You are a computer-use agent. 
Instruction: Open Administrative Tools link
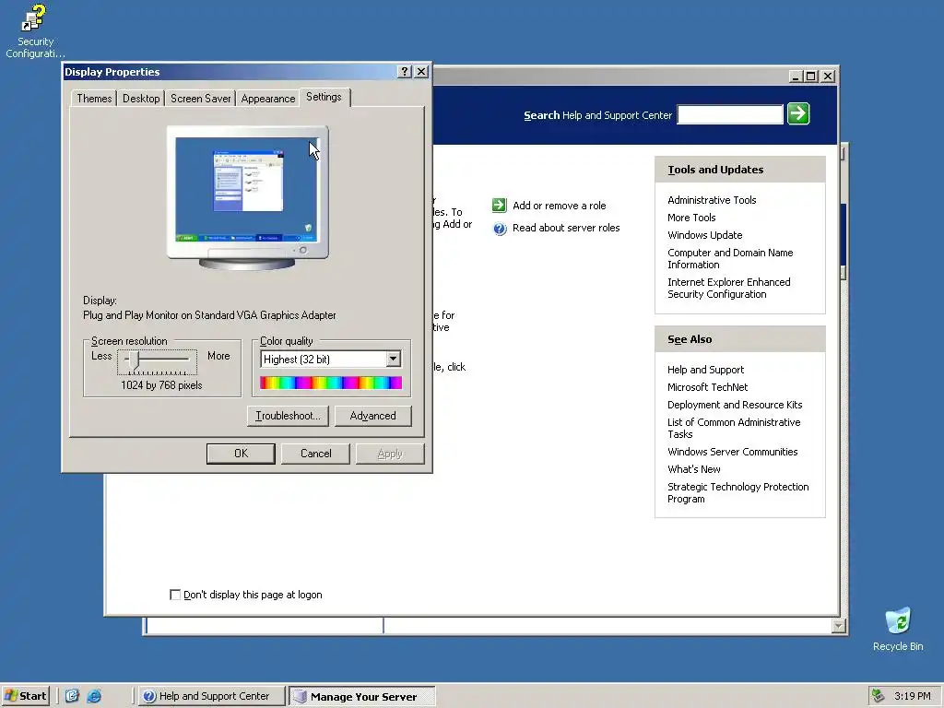coord(712,200)
